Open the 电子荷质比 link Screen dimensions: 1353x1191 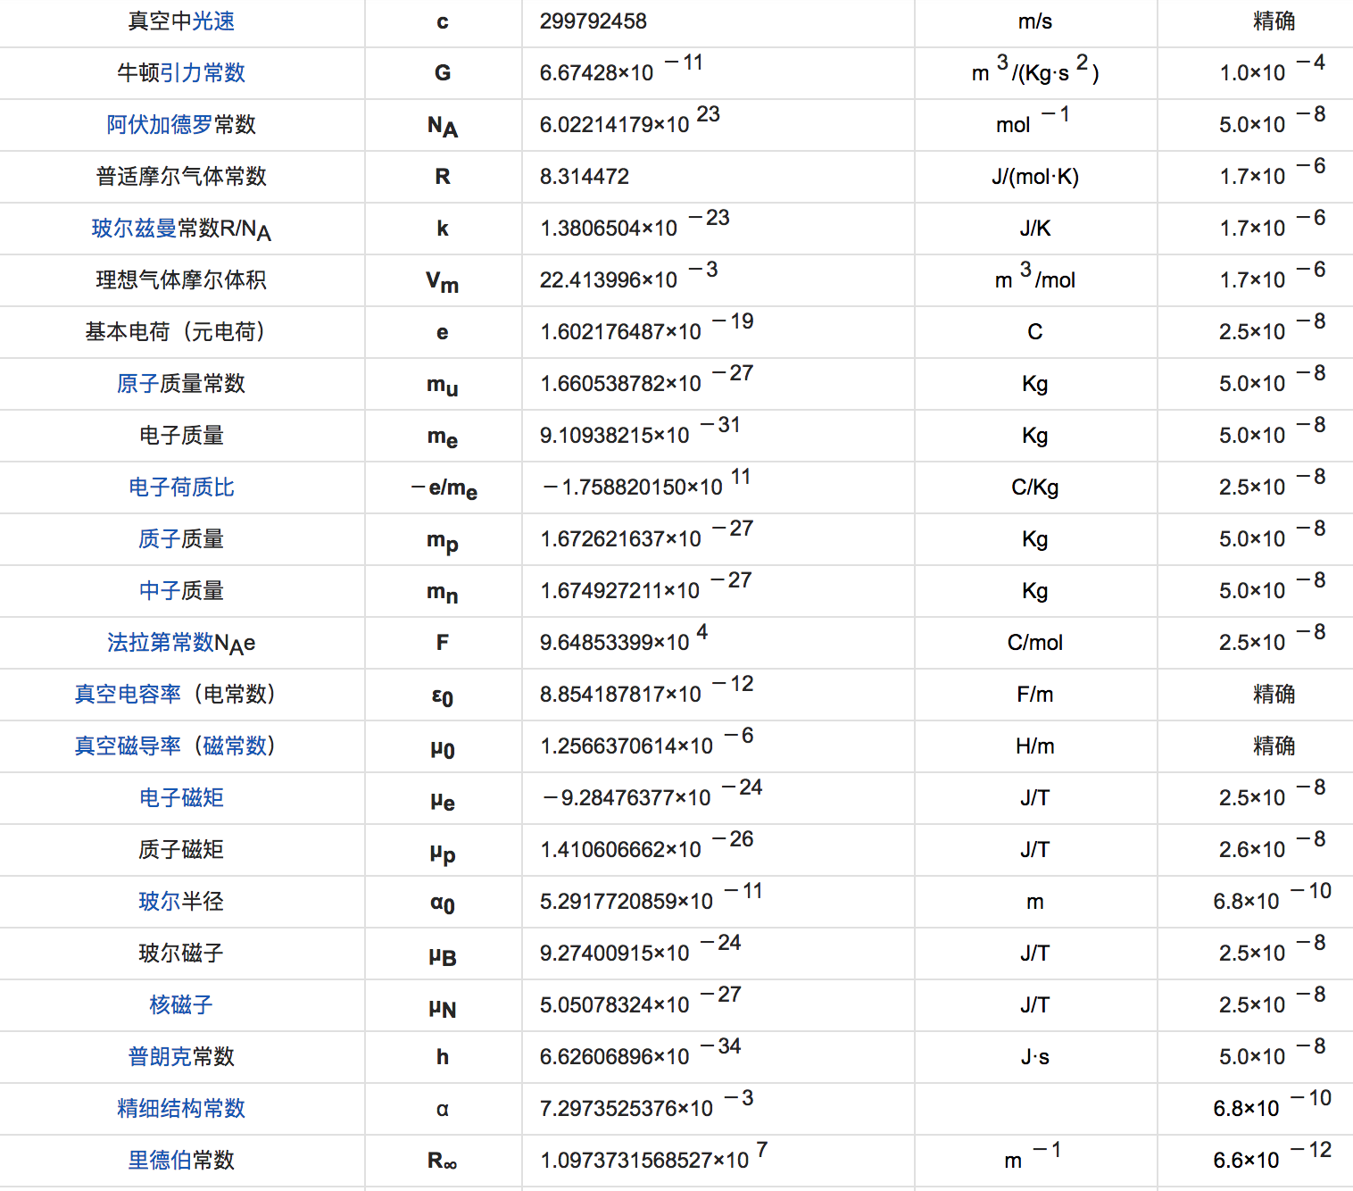(181, 487)
